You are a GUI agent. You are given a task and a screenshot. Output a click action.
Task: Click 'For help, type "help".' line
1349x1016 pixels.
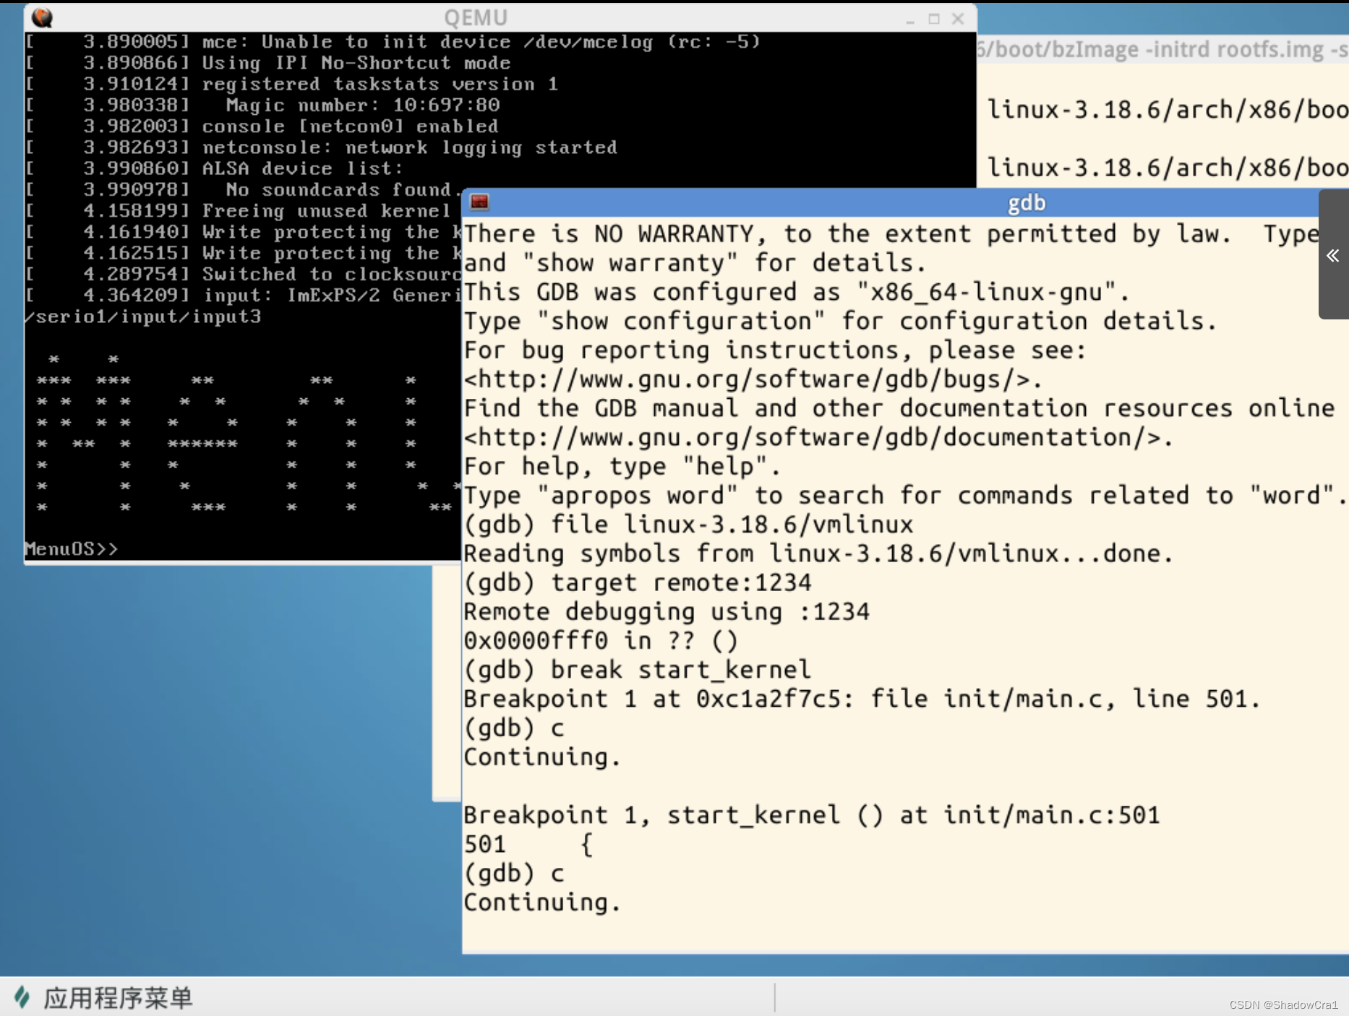622,466
